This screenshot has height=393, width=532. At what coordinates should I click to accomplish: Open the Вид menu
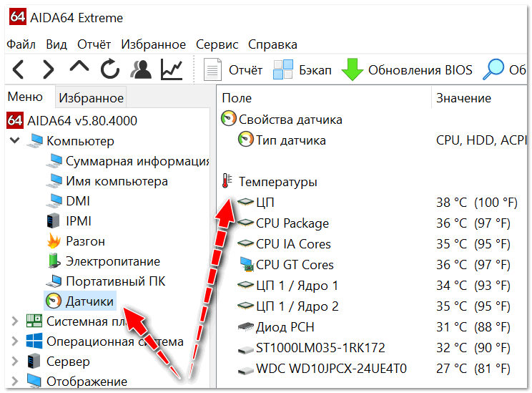tap(56, 44)
